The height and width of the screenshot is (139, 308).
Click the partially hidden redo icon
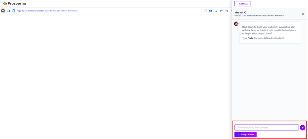[x=231, y=11]
